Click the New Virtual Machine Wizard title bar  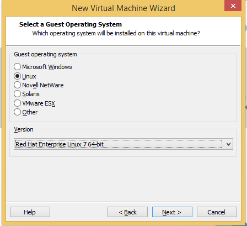(123, 8)
